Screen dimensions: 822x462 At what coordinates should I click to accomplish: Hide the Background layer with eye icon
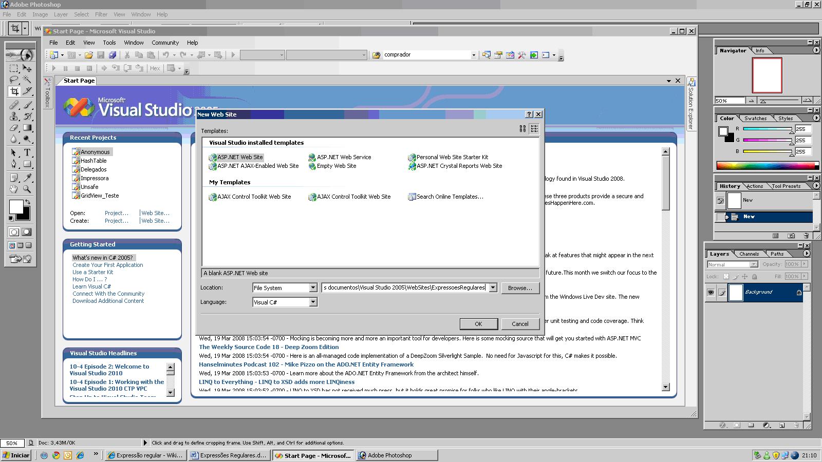711,292
